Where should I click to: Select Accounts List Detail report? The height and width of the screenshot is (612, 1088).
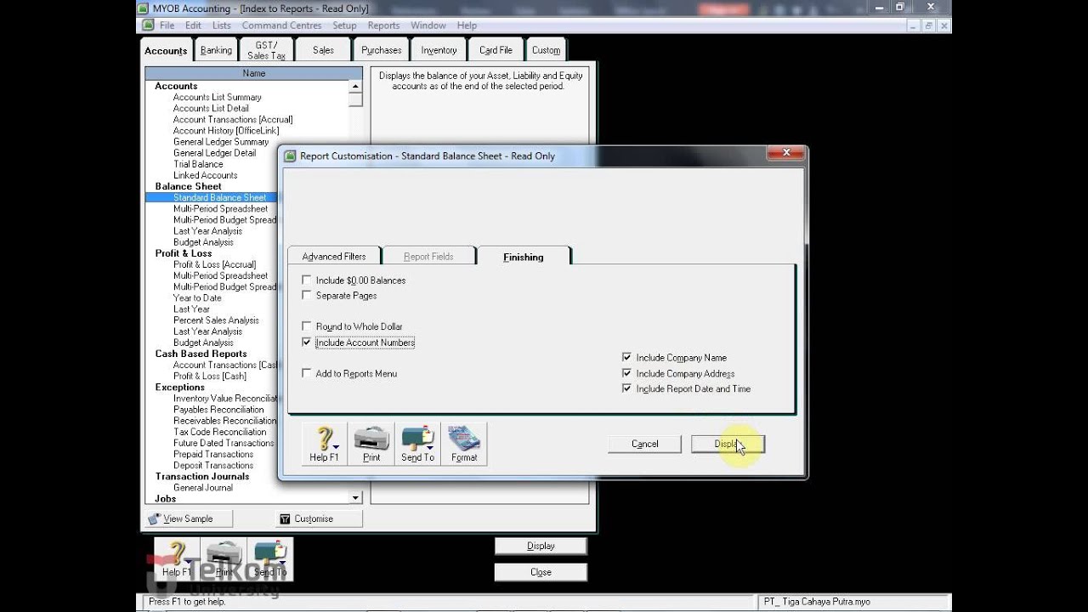pyautogui.click(x=211, y=108)
